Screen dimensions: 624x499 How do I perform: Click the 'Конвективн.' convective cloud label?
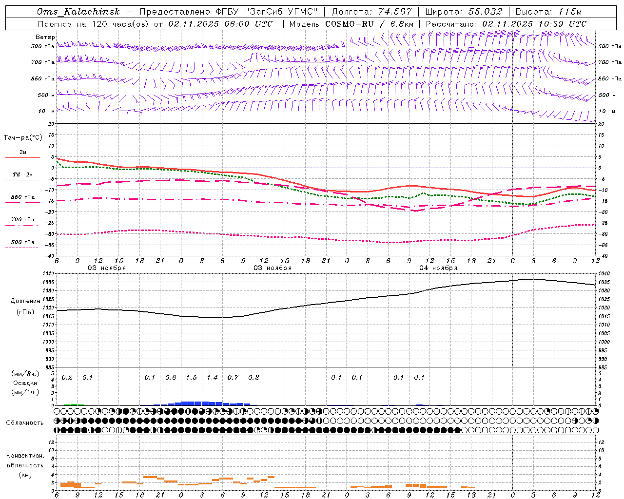click(x=25, y=456)
